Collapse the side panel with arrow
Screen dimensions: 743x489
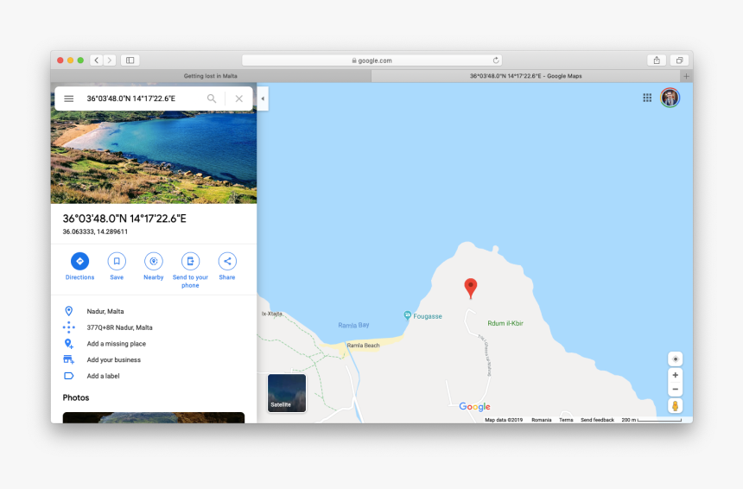pyautogui.click(x=263, y=98)
